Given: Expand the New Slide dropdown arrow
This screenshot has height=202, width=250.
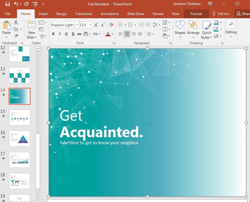Looking at the screenshot, I should click(x=36, y=37).
